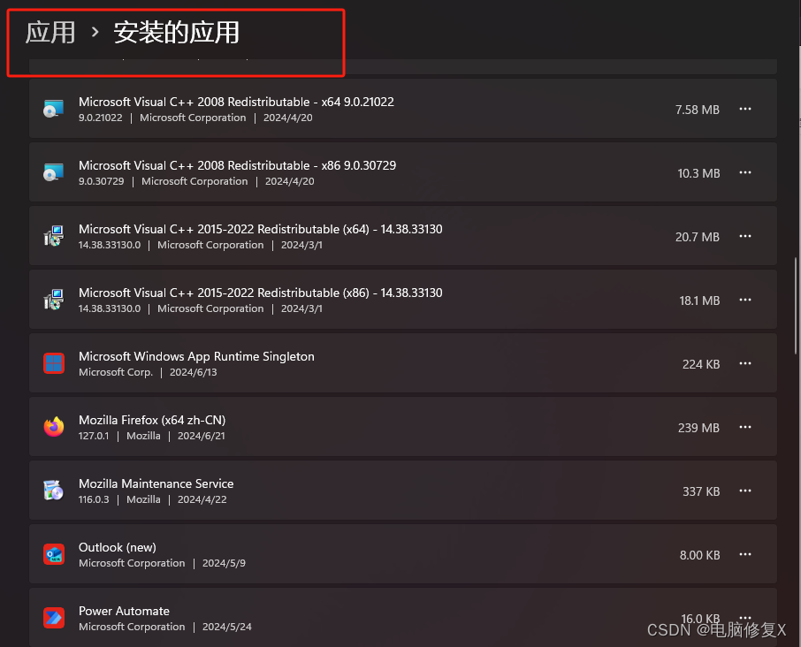The height and width of the screenshot is (647, 801).
Task: Select the Power Automate title
Action: click(124, 612)
